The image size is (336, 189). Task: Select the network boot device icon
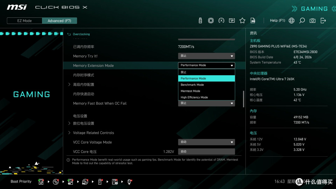tap(129, 182)
